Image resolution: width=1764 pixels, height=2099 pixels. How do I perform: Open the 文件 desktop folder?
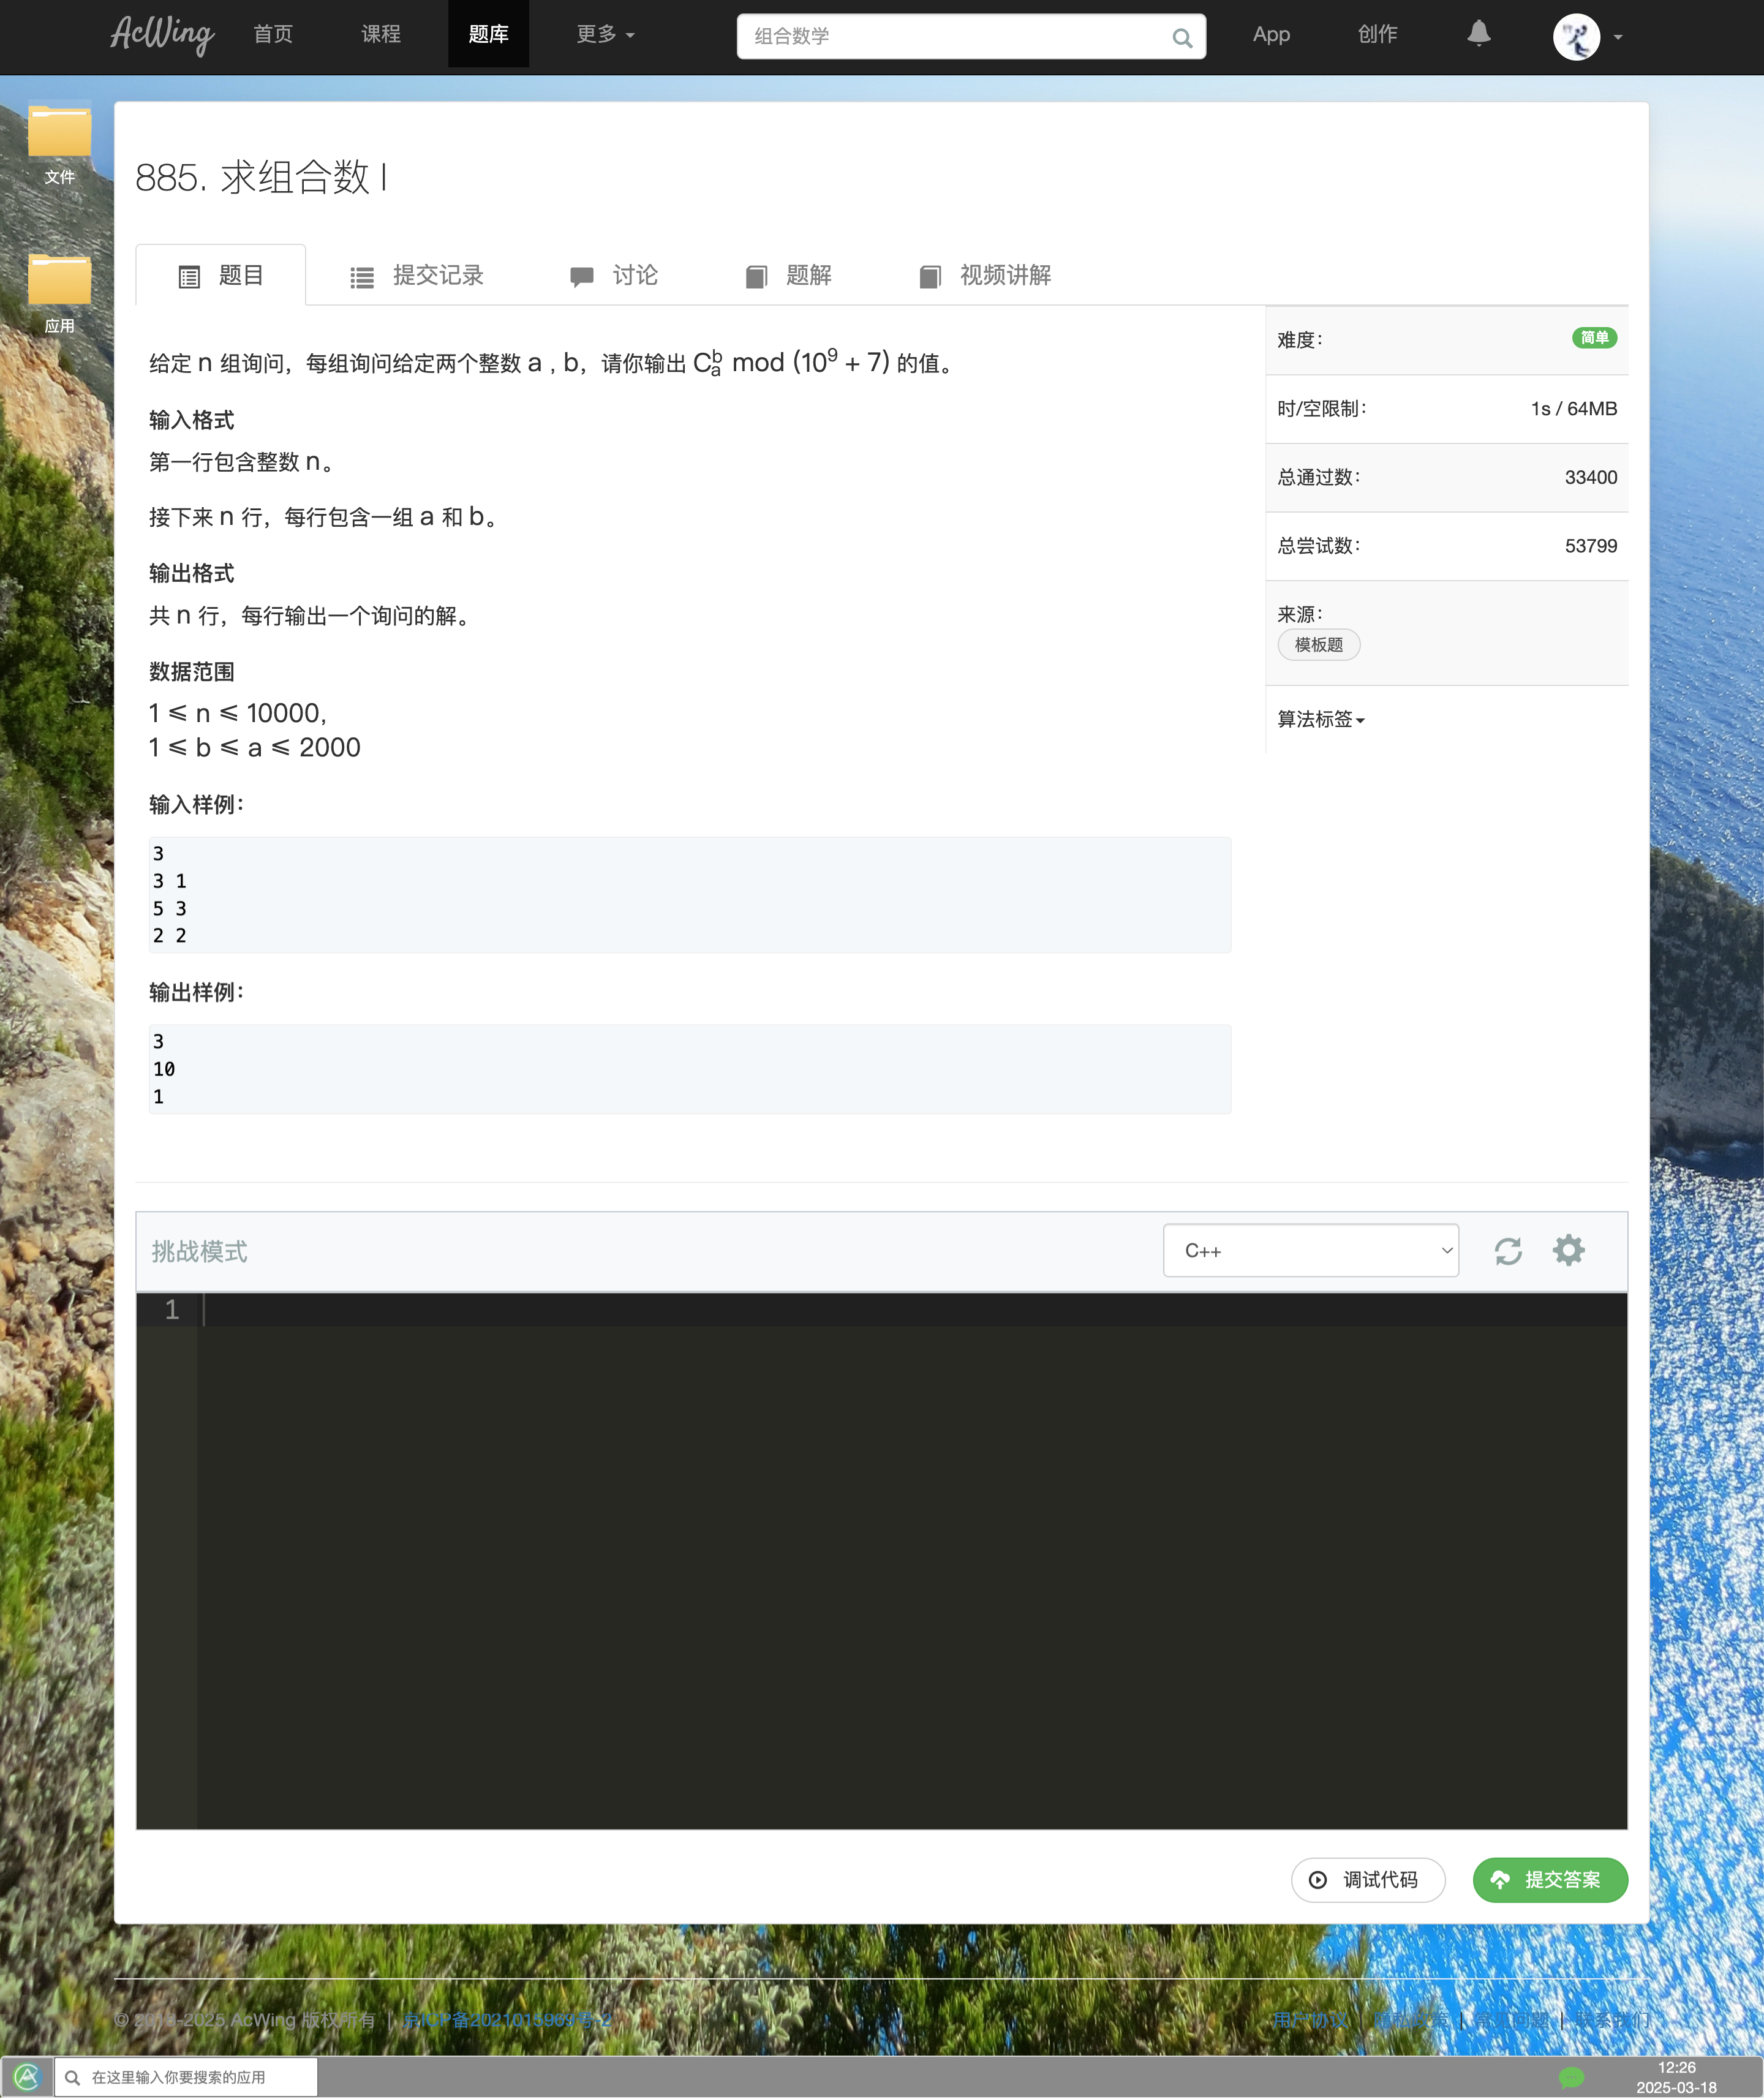pos(59,144)
